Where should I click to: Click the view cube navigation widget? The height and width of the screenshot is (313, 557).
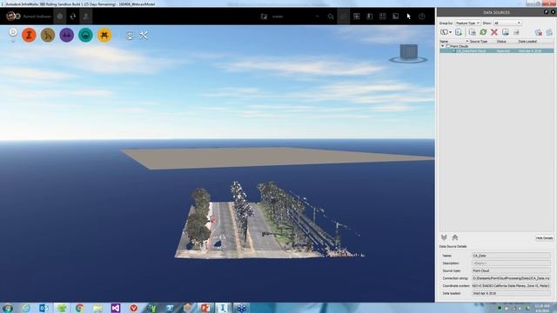[x=408, y=53]
